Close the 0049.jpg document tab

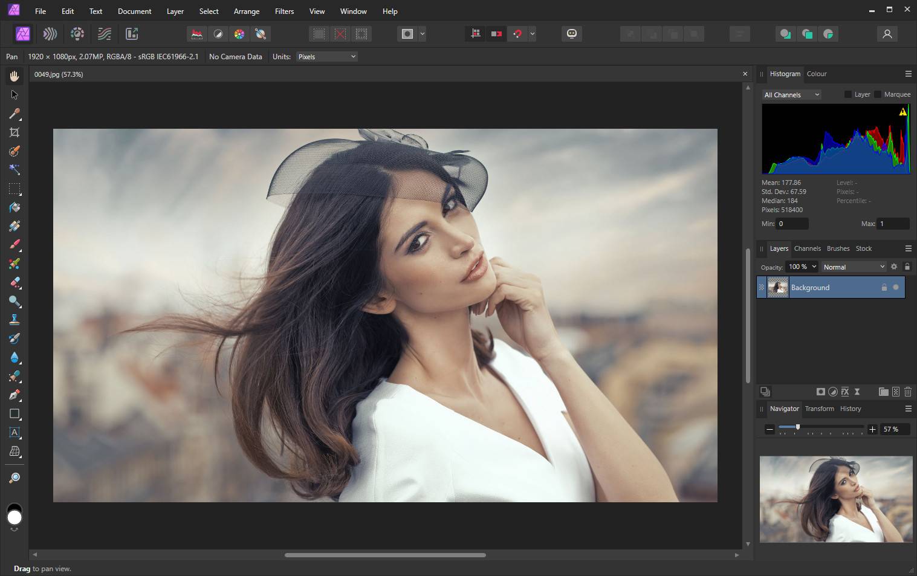(745, 74)
